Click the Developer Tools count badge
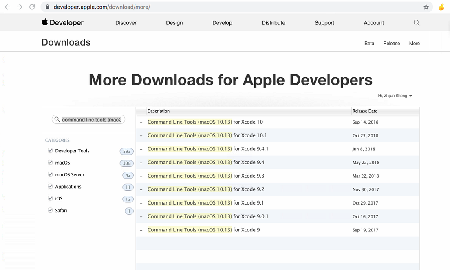 [x=126, y=151]
